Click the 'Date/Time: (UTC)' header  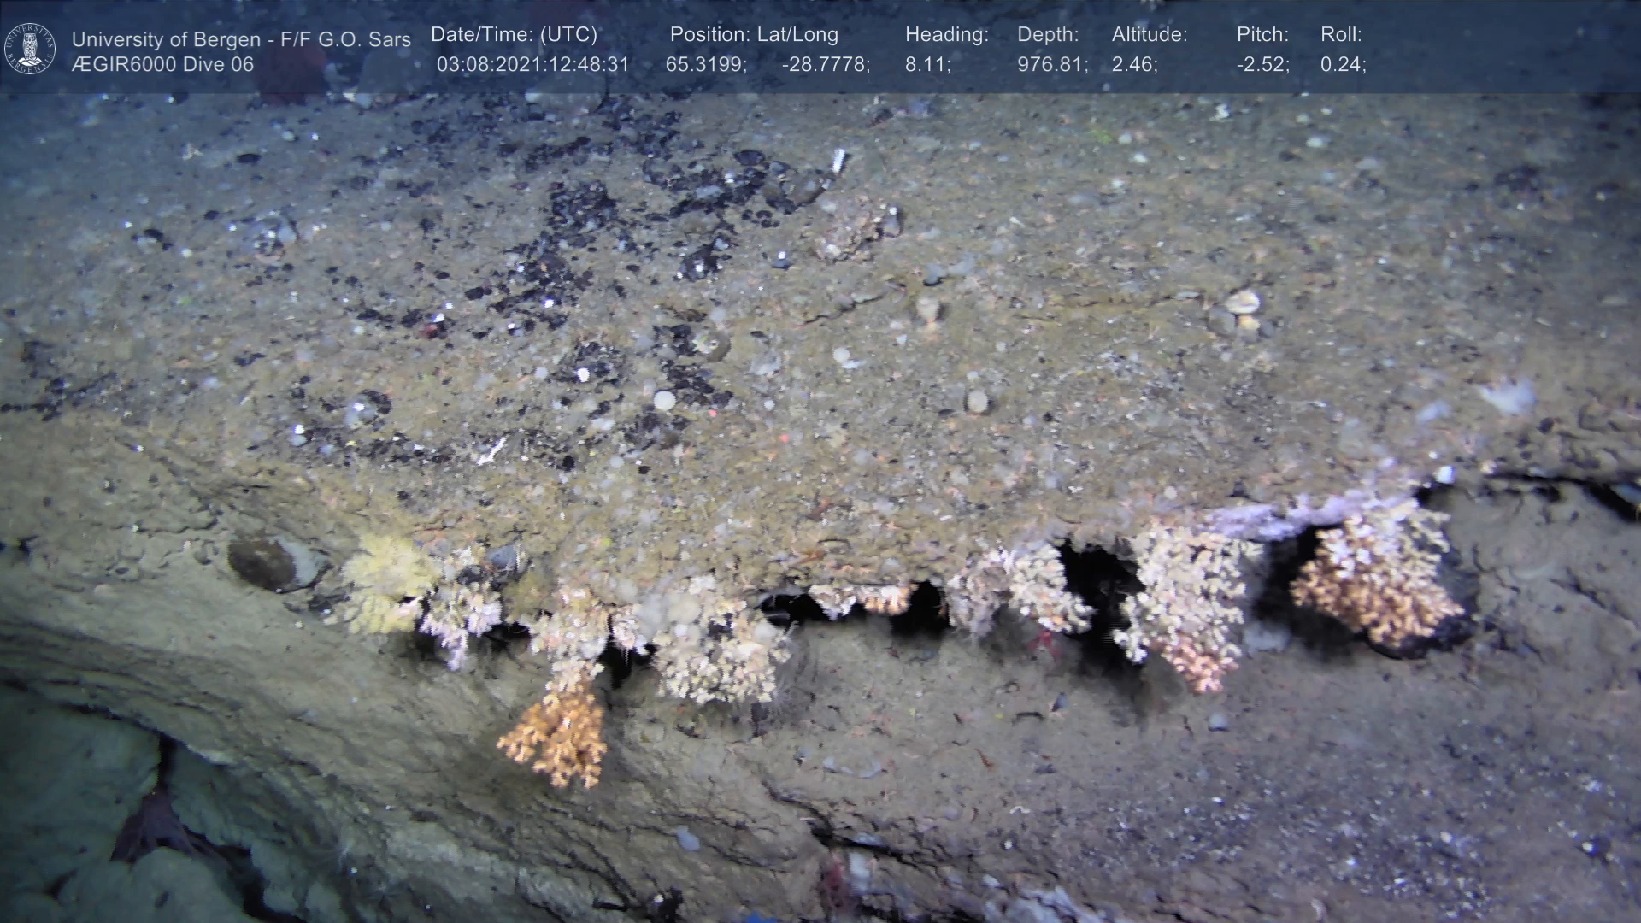(514, 35)
